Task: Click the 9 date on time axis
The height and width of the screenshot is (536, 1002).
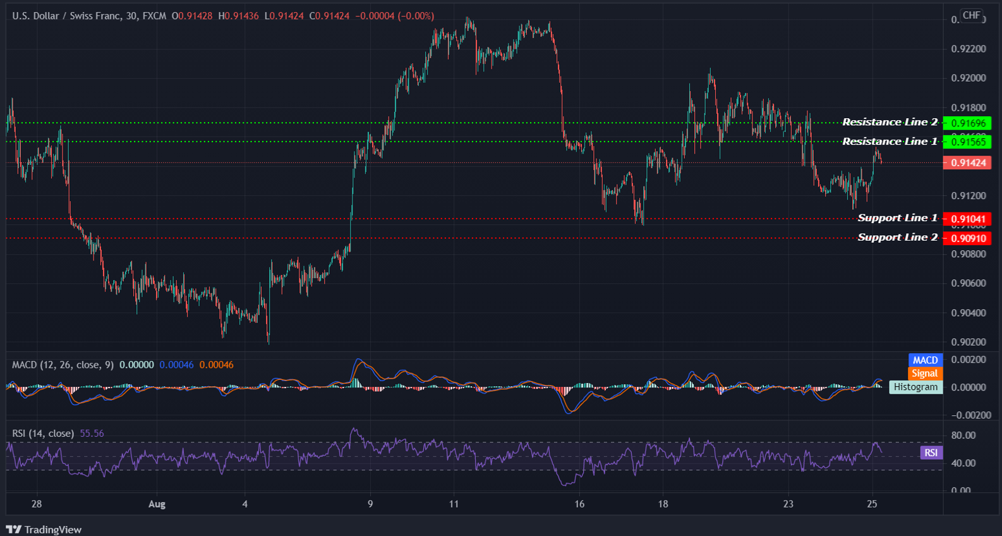Action: click(x=370, y=504)
